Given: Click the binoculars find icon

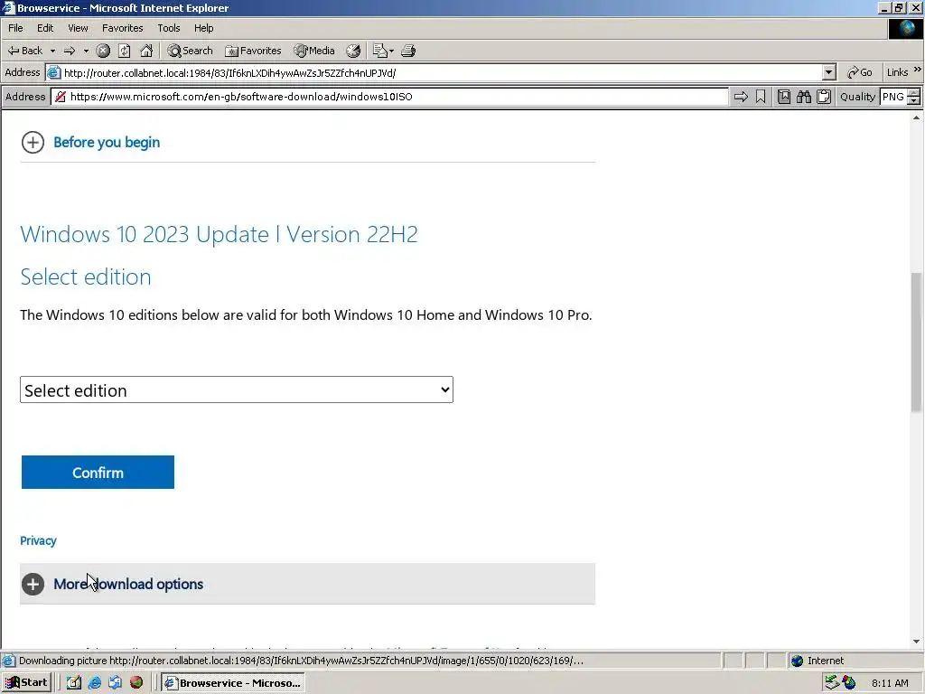Looking at the screenshot, I should 803,97.
